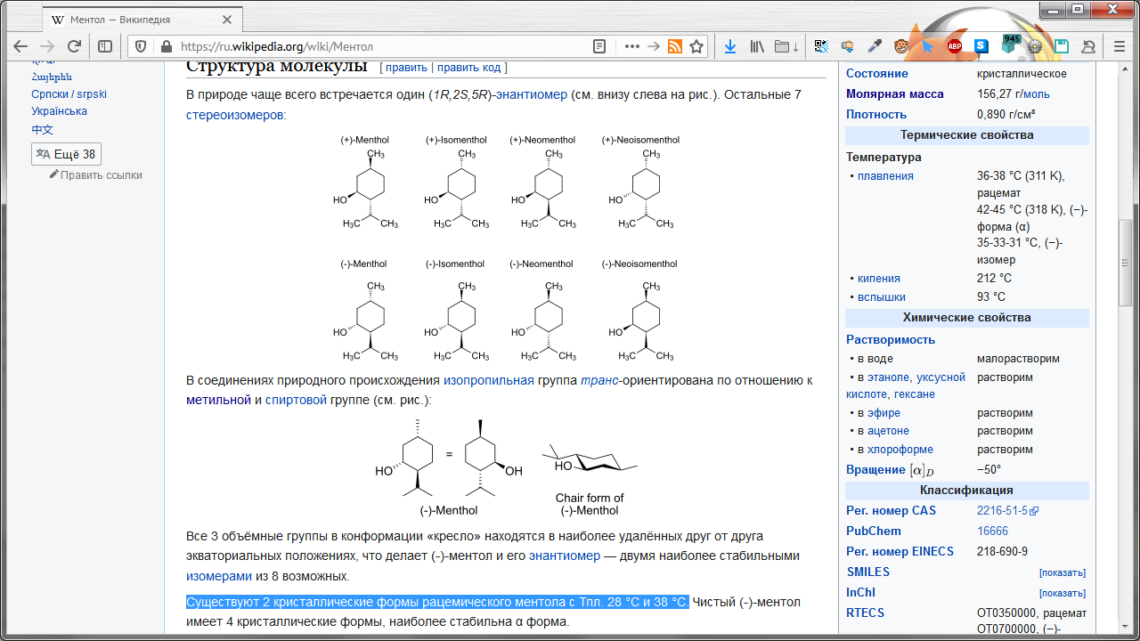
Task: Click the RSS feed icon
Action: point(675,46)
